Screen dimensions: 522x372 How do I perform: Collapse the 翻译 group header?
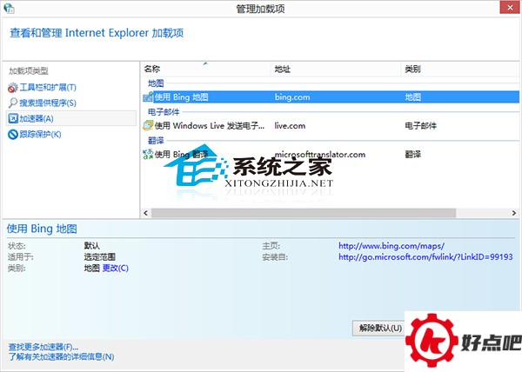tap(156, 140)
